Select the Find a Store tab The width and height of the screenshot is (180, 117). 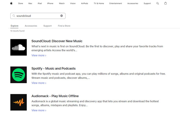64,26
